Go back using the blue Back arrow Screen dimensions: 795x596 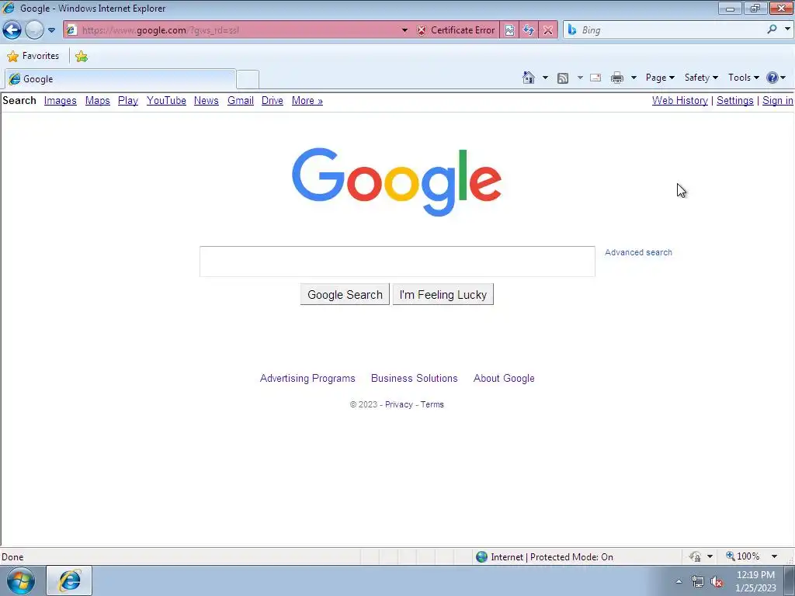[12, 30]
